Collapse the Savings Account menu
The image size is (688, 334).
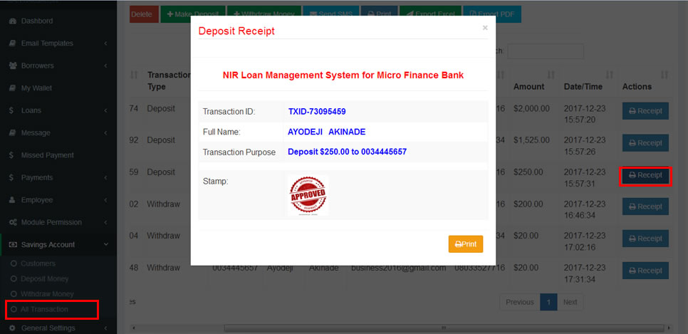tap(105, 245)
